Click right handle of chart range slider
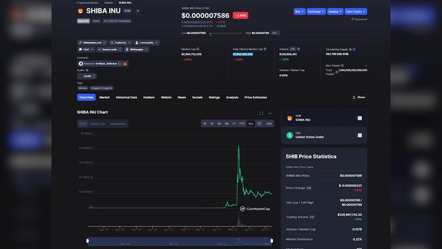 tap(271, 241)
